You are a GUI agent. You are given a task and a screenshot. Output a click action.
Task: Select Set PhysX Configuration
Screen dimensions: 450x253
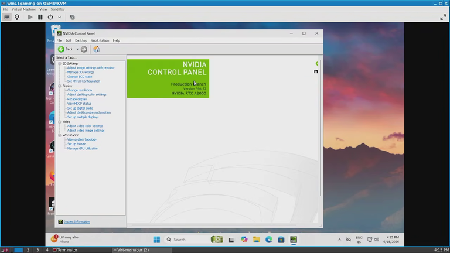(x=84, y=81)
